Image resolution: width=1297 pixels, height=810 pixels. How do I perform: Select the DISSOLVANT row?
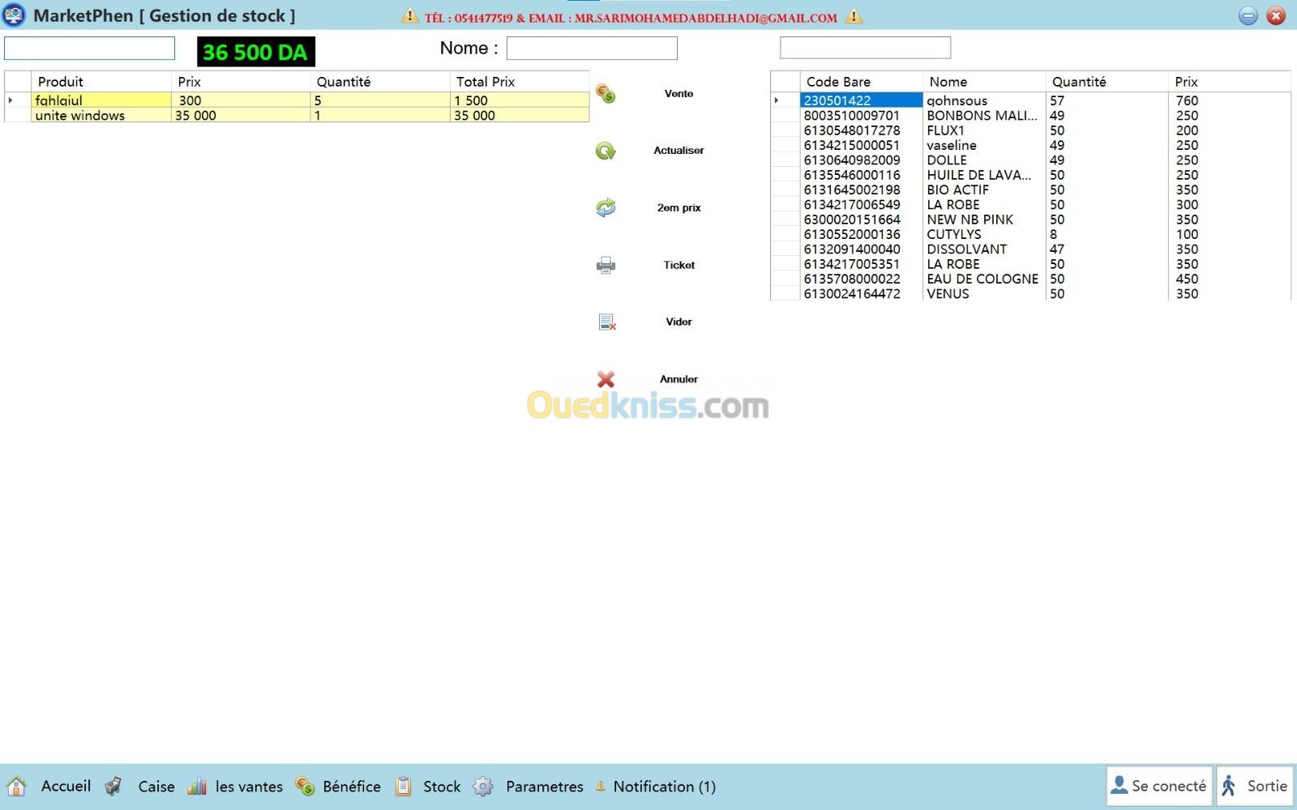[1030, 249]
